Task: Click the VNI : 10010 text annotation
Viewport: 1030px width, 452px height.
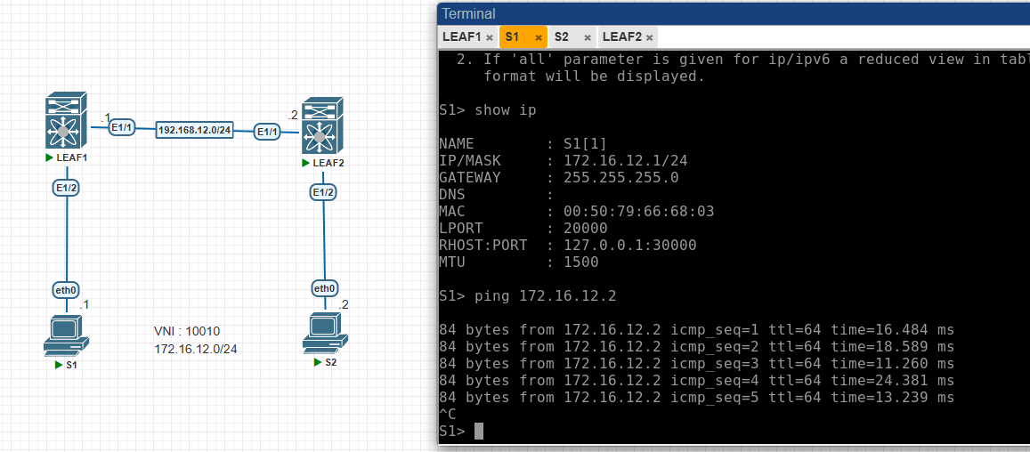Action: point(187,332)
